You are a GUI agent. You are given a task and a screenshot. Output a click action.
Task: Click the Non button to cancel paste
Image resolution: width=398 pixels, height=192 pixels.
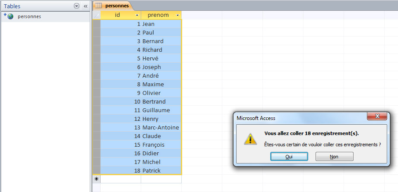click(x=334, y=157)
